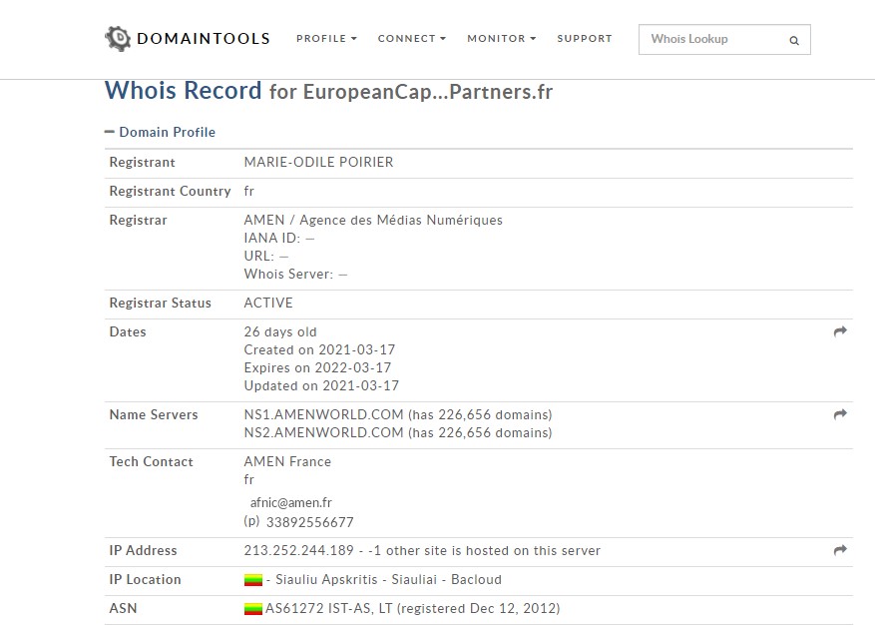Click inside the Whois Lookup search field
This screenshot has width=875, height=625.
708,39
